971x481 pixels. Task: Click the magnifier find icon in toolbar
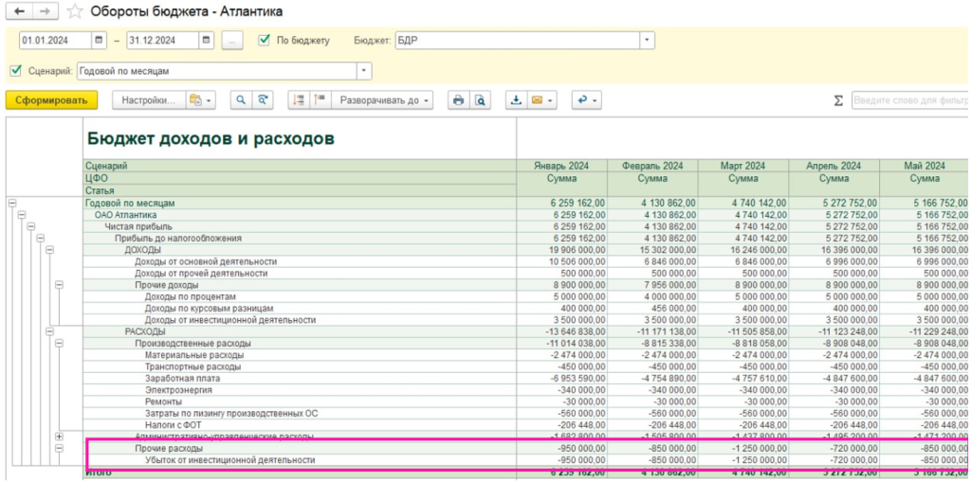click(x=241, y=100)
